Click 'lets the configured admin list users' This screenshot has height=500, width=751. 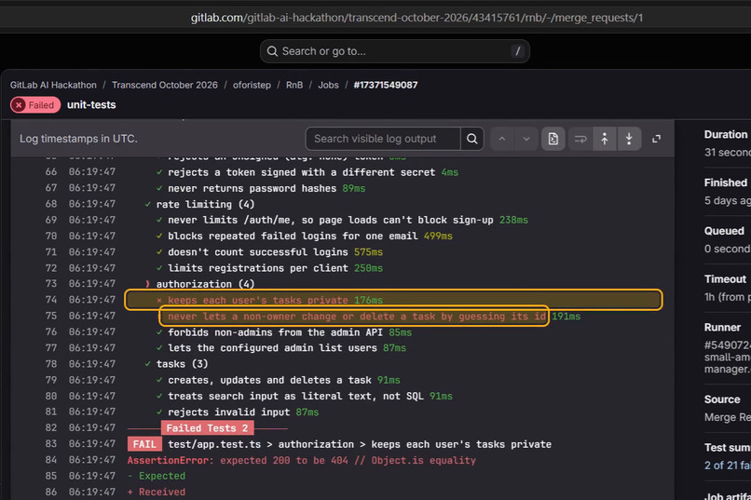(272, 348)
